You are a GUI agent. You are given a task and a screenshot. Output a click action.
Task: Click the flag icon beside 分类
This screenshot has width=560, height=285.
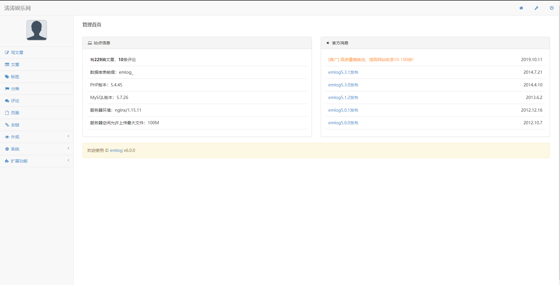point(7,89)
